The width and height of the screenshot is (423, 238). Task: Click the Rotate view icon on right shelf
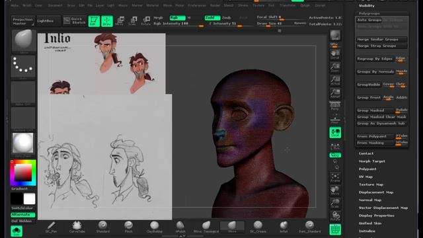tap(335, 216)
